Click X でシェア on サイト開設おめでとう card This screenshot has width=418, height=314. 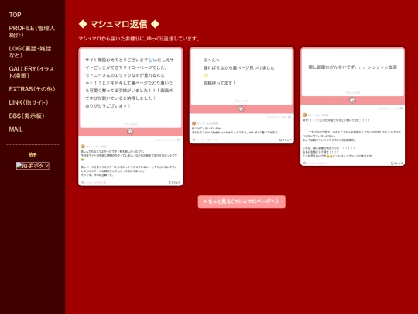(174, 183)
